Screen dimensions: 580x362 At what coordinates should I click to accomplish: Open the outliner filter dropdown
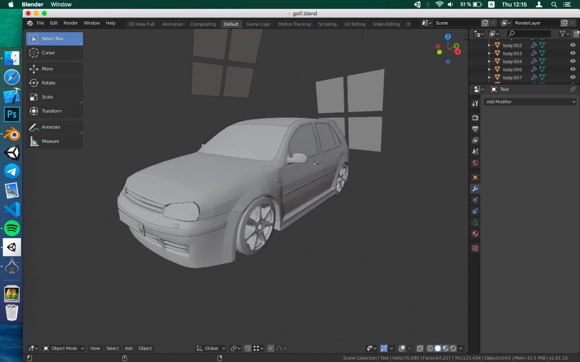(x=564, y=34)
